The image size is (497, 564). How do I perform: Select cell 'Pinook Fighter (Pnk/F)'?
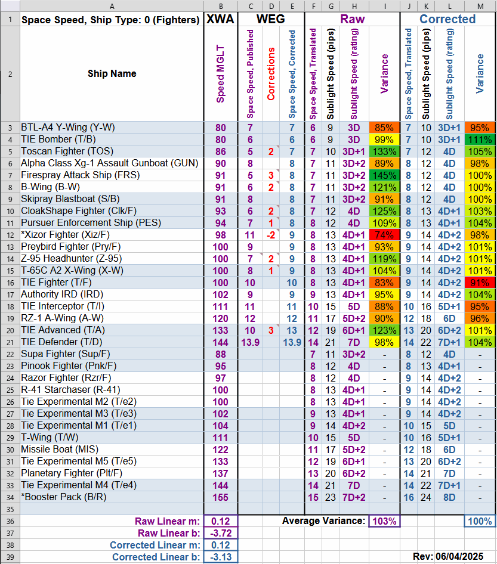click(112, 366)
